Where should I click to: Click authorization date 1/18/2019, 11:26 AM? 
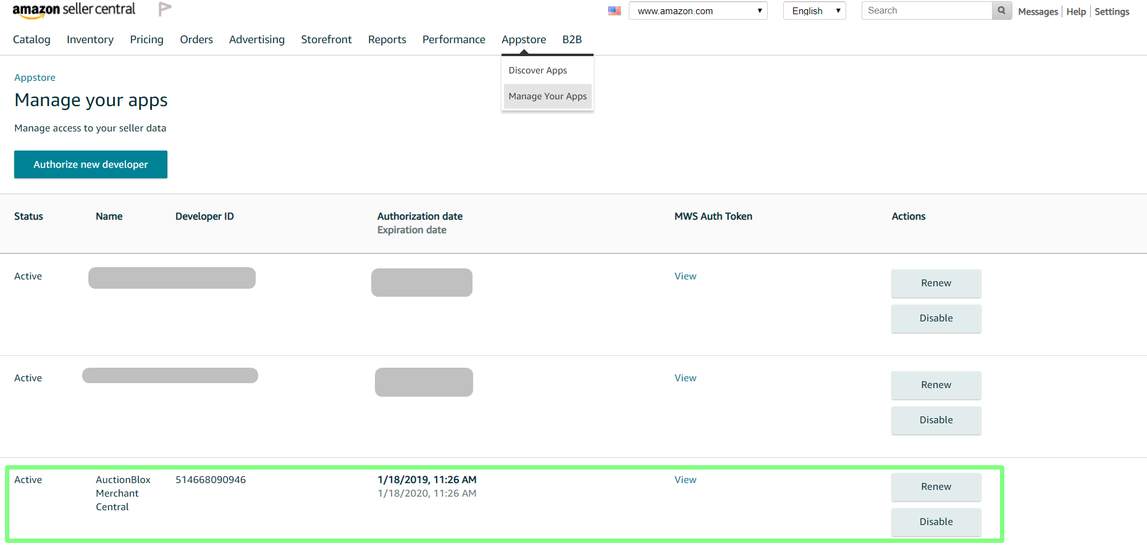[x=427, y=480]
